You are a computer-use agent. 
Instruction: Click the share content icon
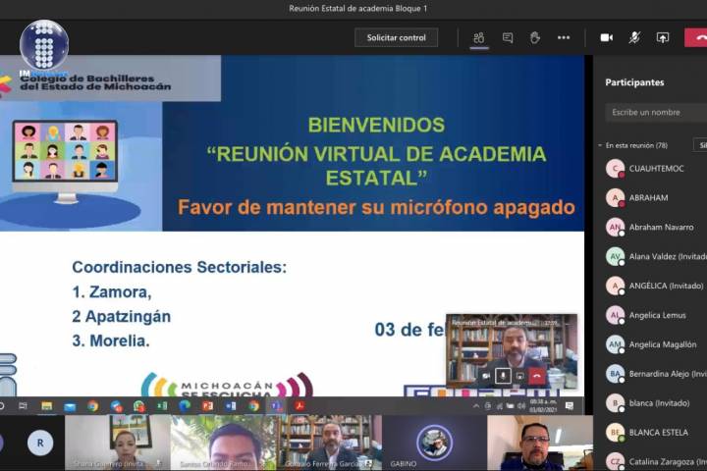click(x=663, y=37)
